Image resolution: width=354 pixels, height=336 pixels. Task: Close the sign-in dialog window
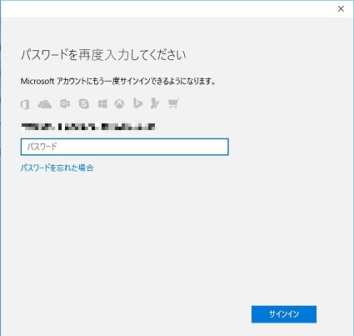tap(341, 9)
